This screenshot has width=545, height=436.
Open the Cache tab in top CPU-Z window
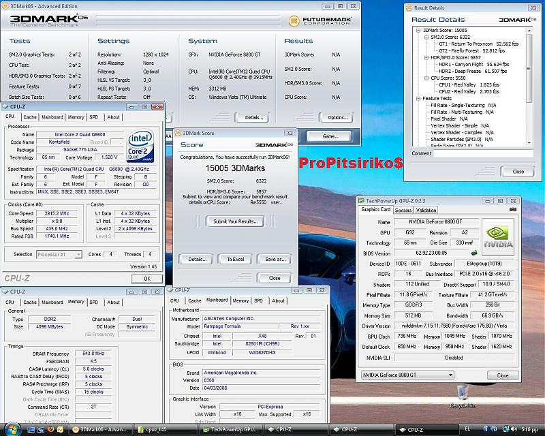pos(30,117)
